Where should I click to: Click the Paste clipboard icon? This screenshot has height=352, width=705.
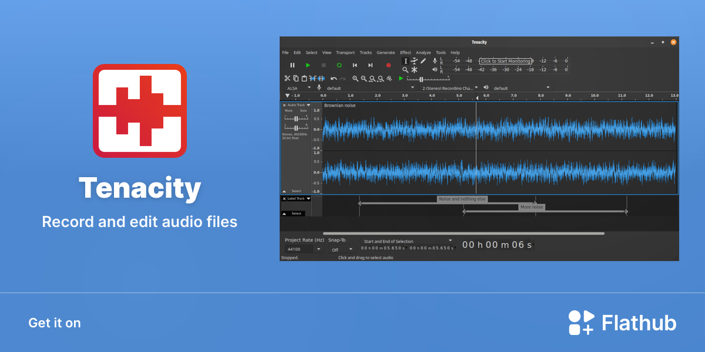[x=304, y=78]
